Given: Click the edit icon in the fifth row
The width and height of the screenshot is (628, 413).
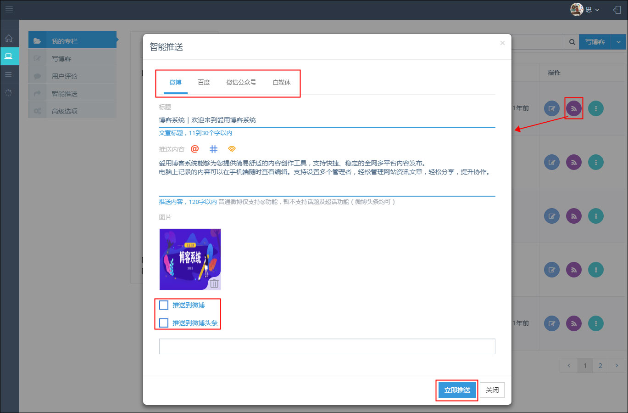Looking at the screenshot, I should 552,323.
